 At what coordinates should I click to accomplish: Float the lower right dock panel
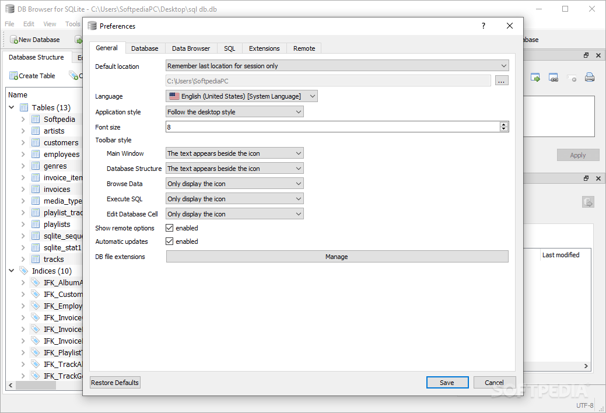point(586,178)
